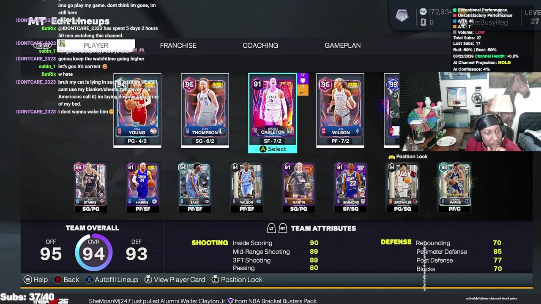Pick the Isaac PF/SF bench card
The image size is (541, 304).
194,187
